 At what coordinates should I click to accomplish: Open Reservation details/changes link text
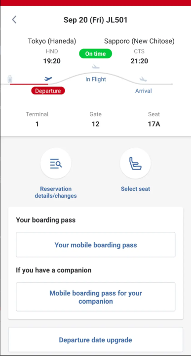point(56,192)
